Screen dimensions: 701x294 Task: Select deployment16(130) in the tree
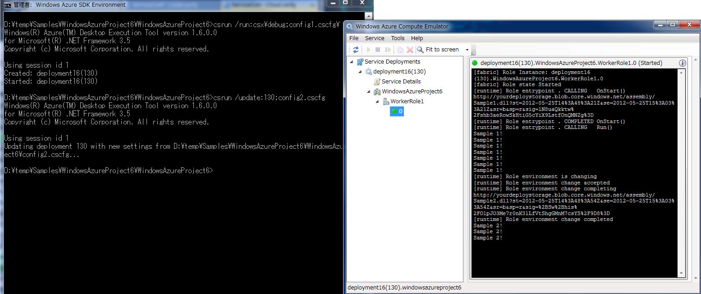[399, 72]
